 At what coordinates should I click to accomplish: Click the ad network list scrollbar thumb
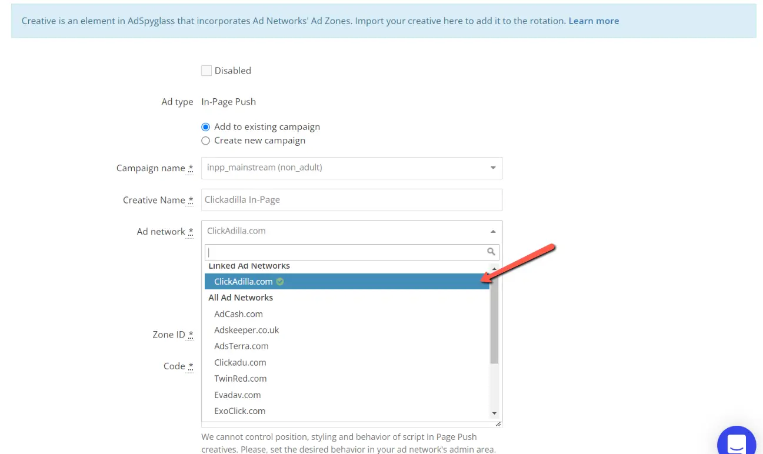pyautogui.click(x=494, y=319)
